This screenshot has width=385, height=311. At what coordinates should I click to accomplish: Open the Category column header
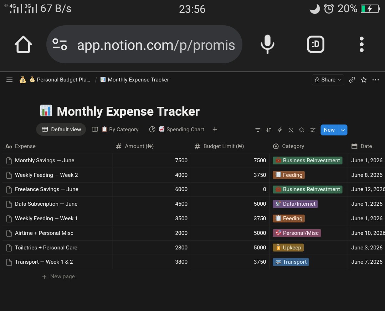309,146
